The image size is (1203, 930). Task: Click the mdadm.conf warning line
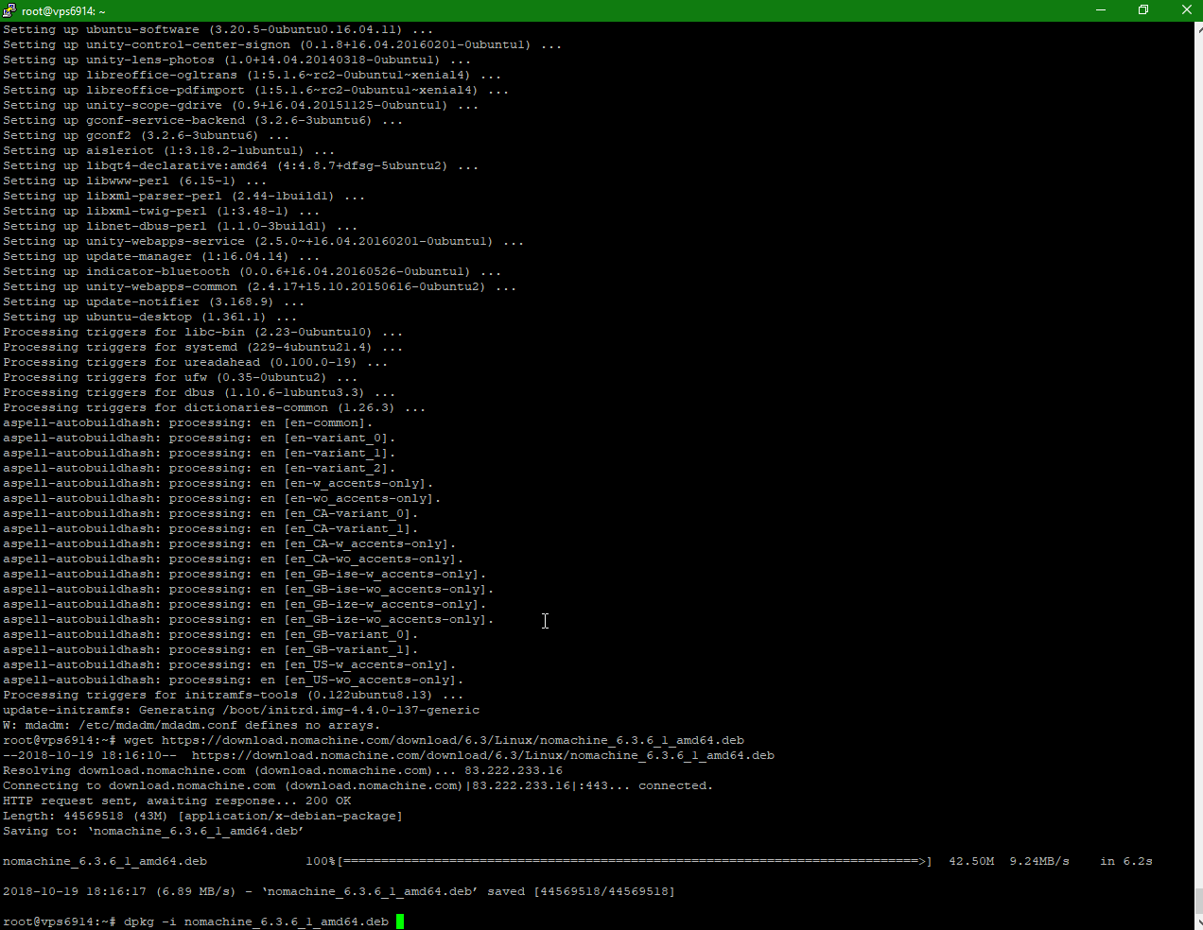[x=191, y=725]
